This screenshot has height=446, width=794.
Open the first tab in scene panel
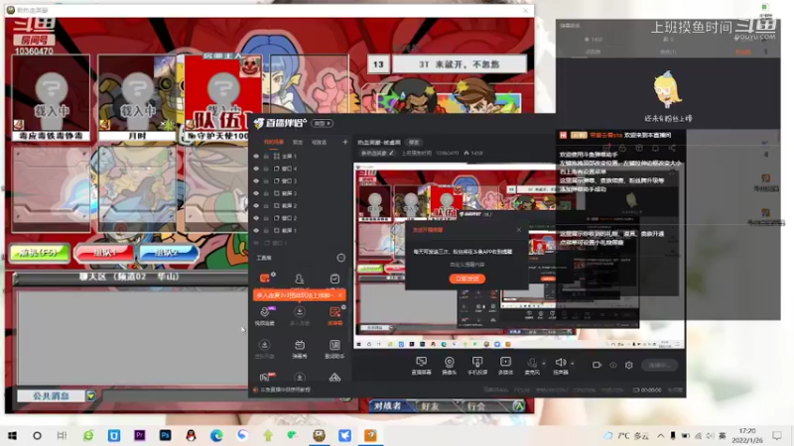click(x=274, y=142)
